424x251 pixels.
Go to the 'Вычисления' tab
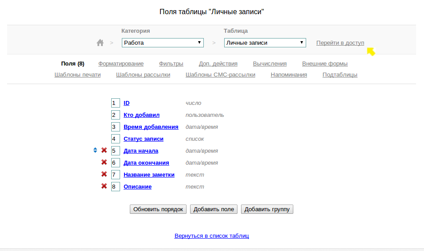coord(270,64)
